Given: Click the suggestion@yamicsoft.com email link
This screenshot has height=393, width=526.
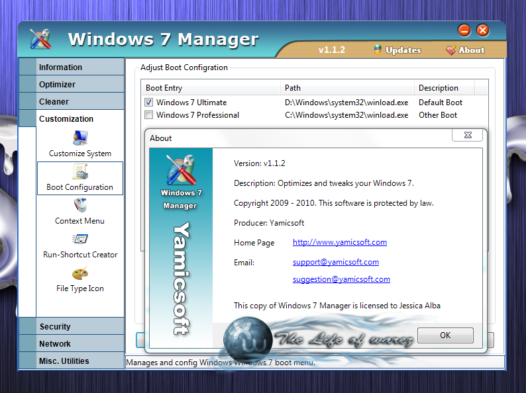Looking at the screenshot, I should (341, 279).
